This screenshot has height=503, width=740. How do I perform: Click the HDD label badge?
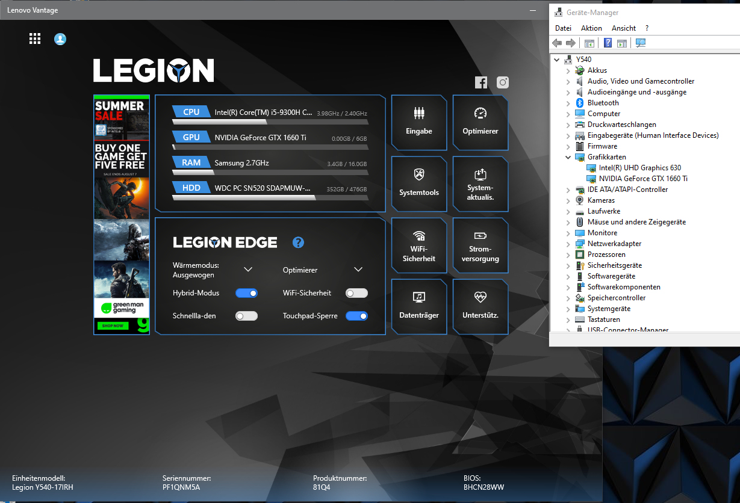click(x=191, y=188)
